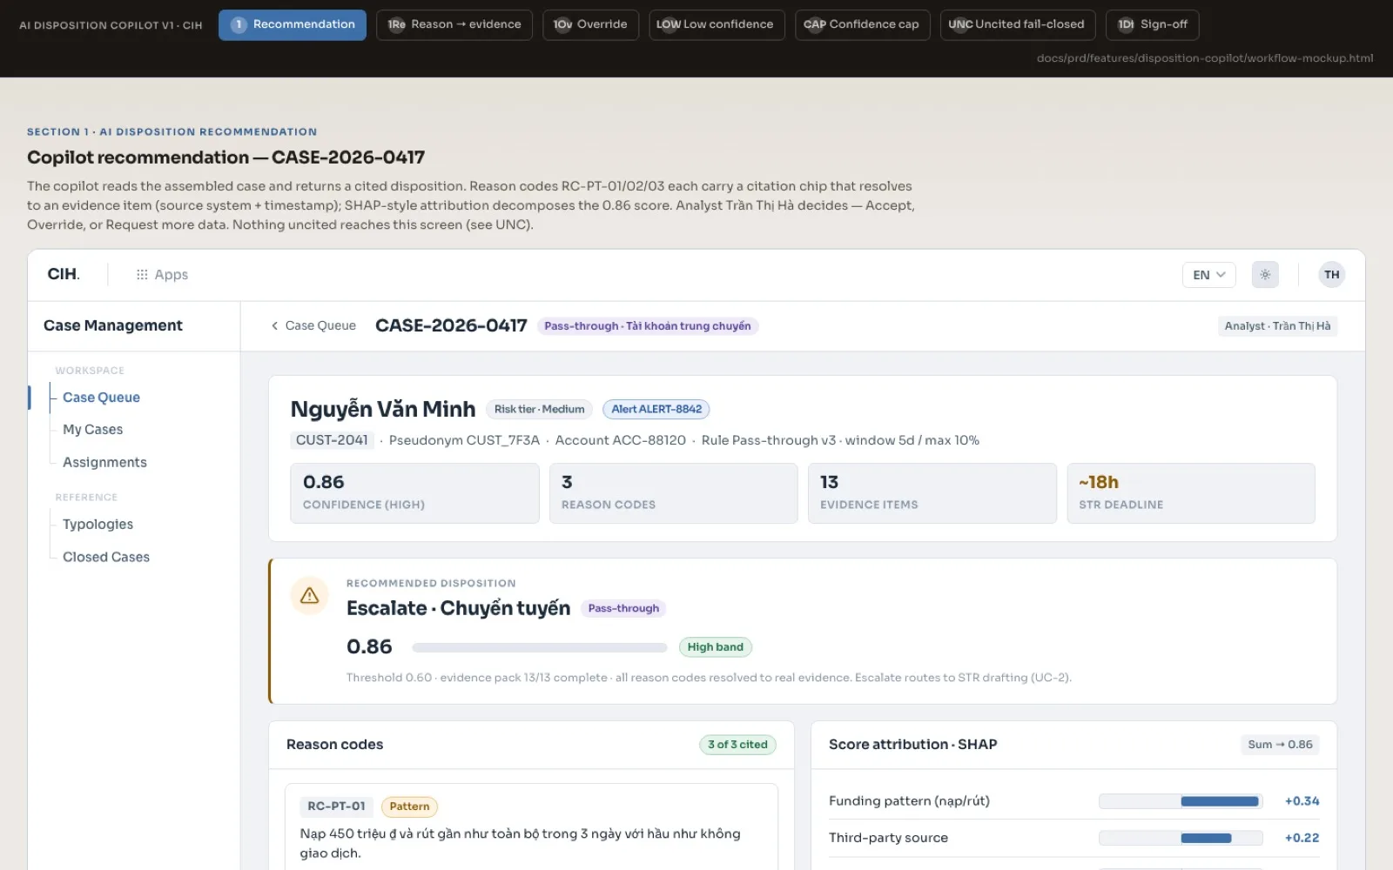Viewport: 1393px width, 870px height.
Task: Click the CIH. logo
Action: [x=64, y=274]
